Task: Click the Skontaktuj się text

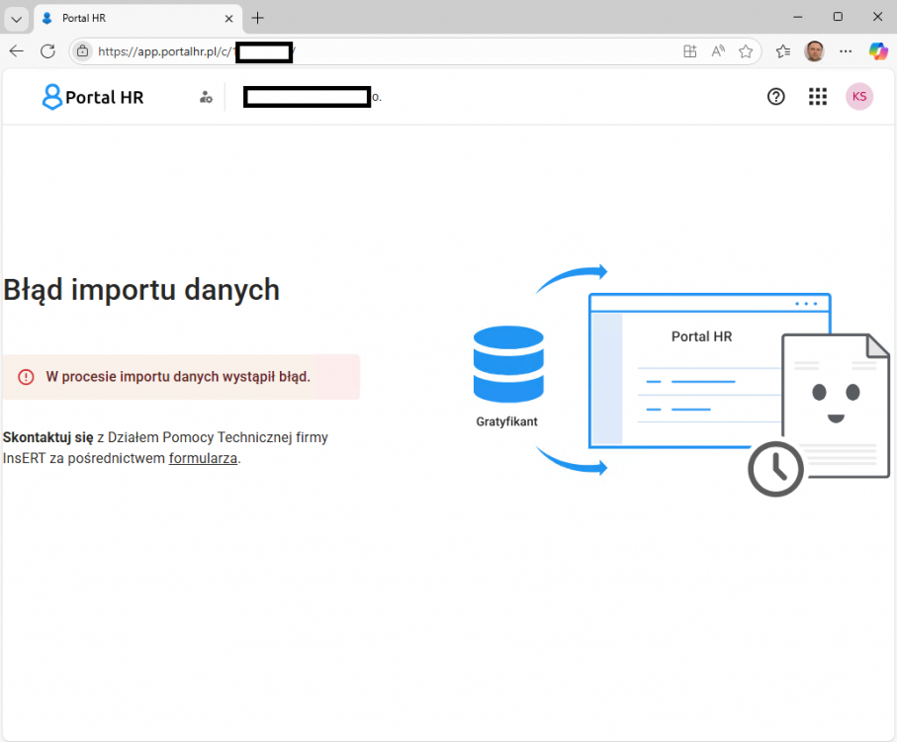Action: click(48, 437)
